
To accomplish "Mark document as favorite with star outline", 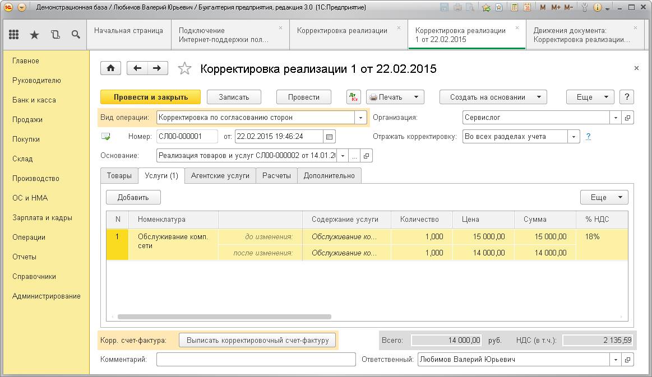I will (x=184, y=68).
